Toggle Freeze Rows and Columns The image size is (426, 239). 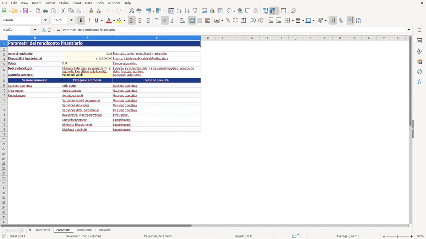coord(273,11)
